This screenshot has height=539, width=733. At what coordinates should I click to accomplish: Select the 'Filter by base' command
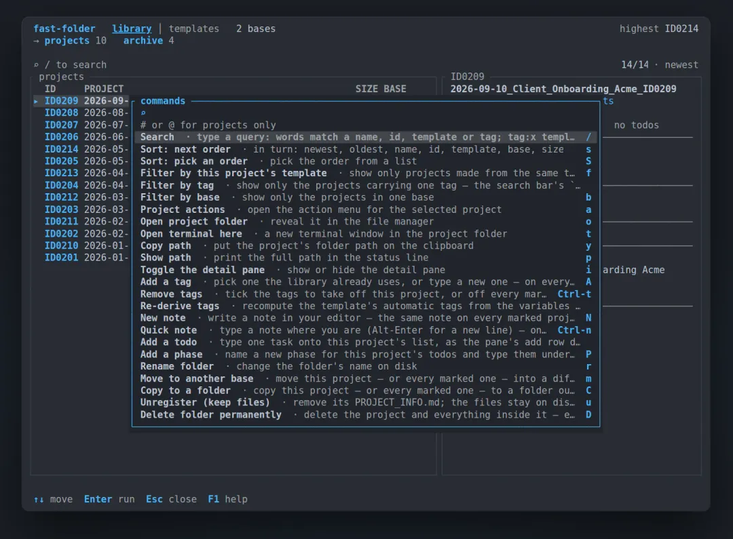click(x=366, y=197)
